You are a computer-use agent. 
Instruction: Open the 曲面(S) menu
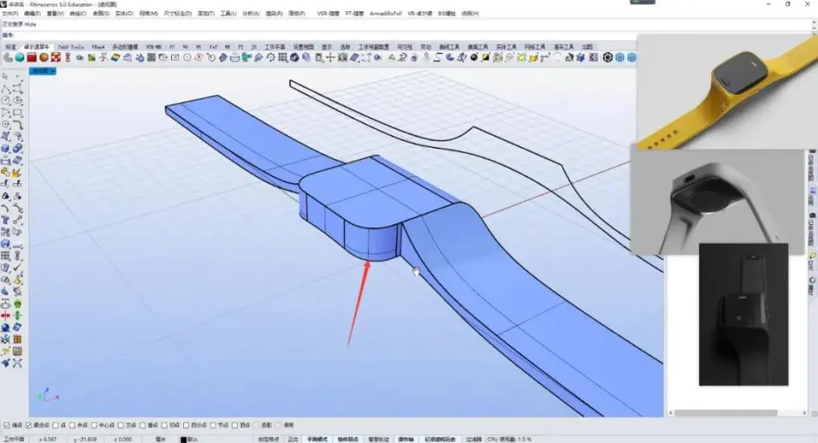pyautogui.click(x=101, y=14)
